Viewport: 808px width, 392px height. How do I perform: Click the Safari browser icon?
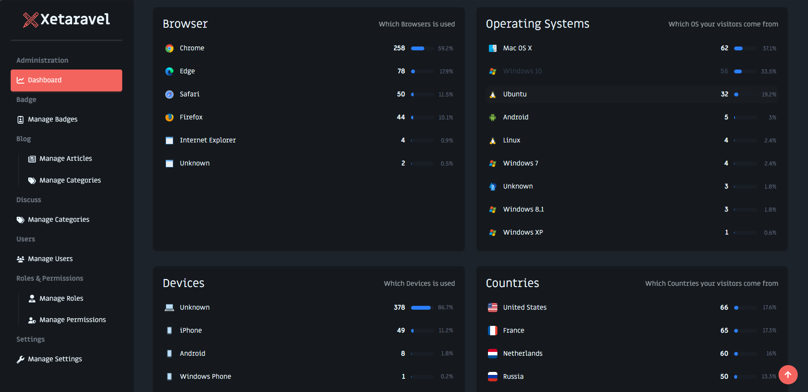(169, 94)
